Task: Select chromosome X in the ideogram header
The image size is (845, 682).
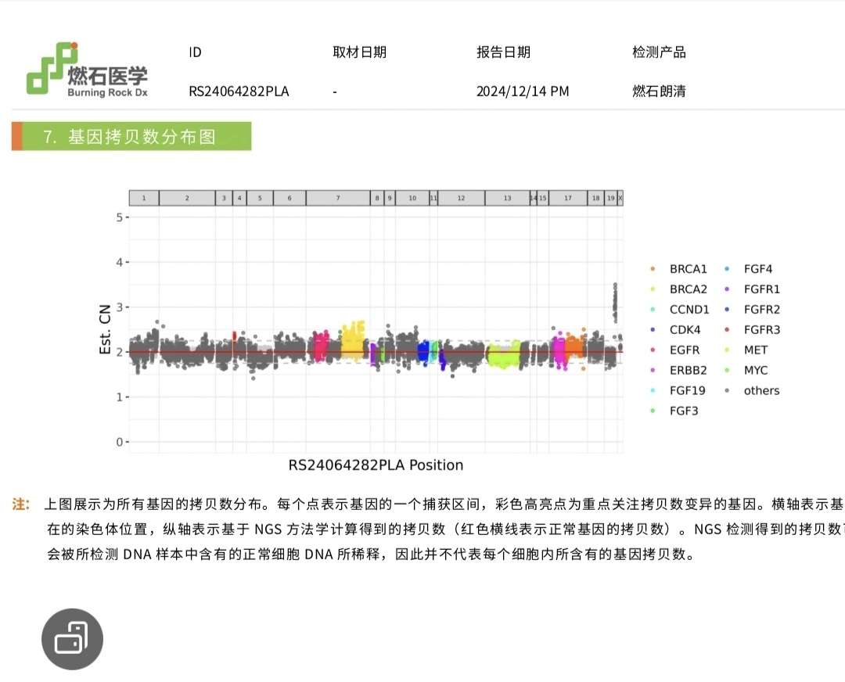Action: (x=620, y=198)
